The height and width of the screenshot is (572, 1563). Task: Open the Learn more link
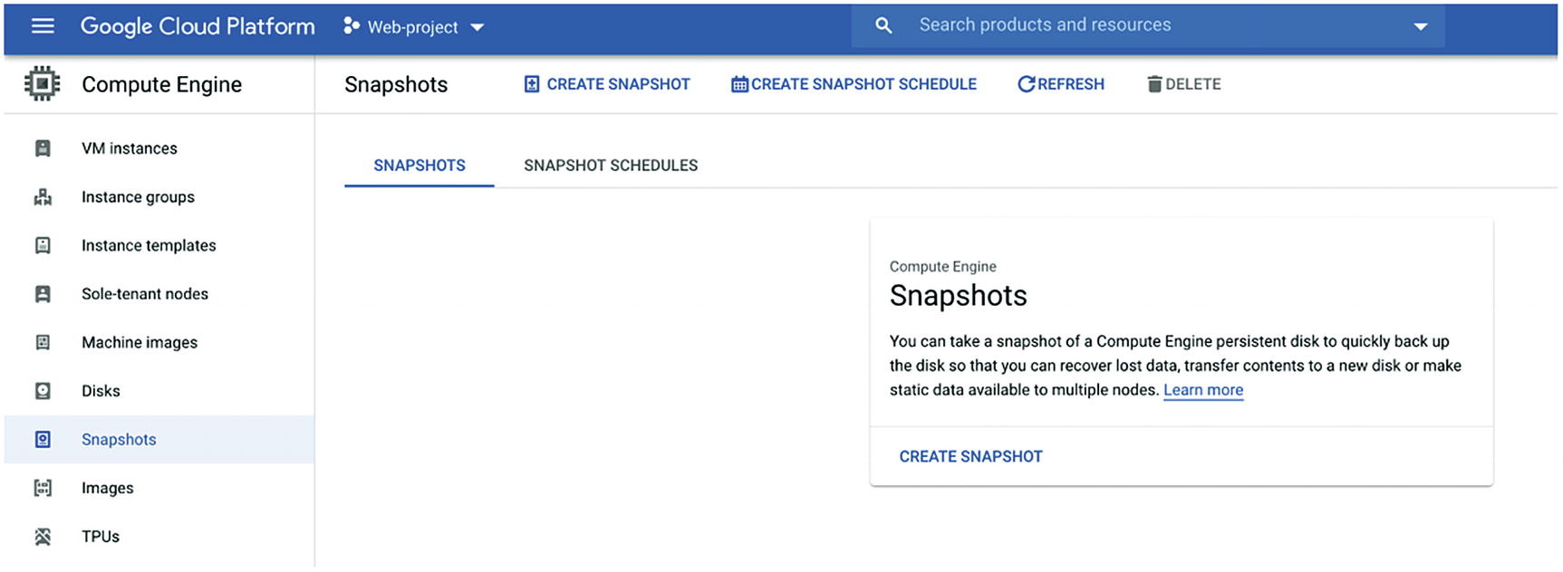point(1202,390)
